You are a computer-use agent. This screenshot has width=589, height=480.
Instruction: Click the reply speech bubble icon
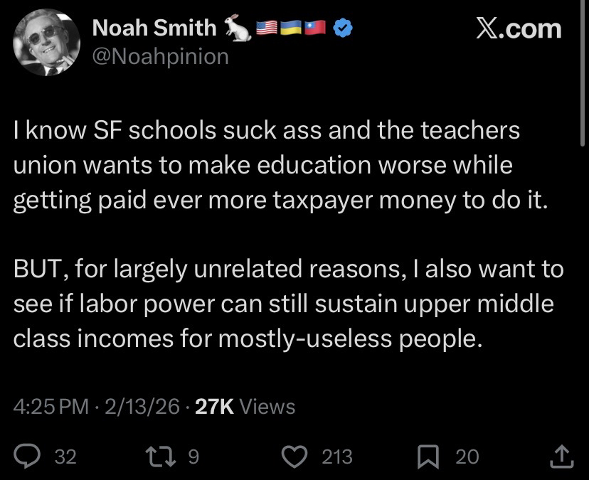click(28, 456)
